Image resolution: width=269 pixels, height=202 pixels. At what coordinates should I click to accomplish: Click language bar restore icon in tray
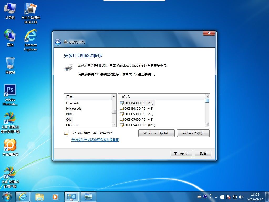click(211, 195)
